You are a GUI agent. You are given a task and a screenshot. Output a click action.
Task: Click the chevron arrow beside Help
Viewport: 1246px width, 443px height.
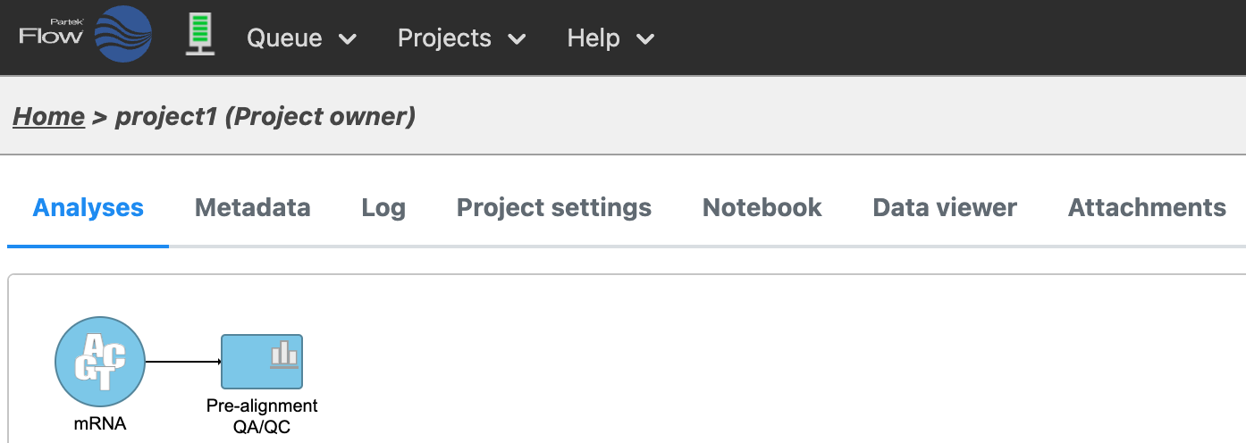point(645,39)
